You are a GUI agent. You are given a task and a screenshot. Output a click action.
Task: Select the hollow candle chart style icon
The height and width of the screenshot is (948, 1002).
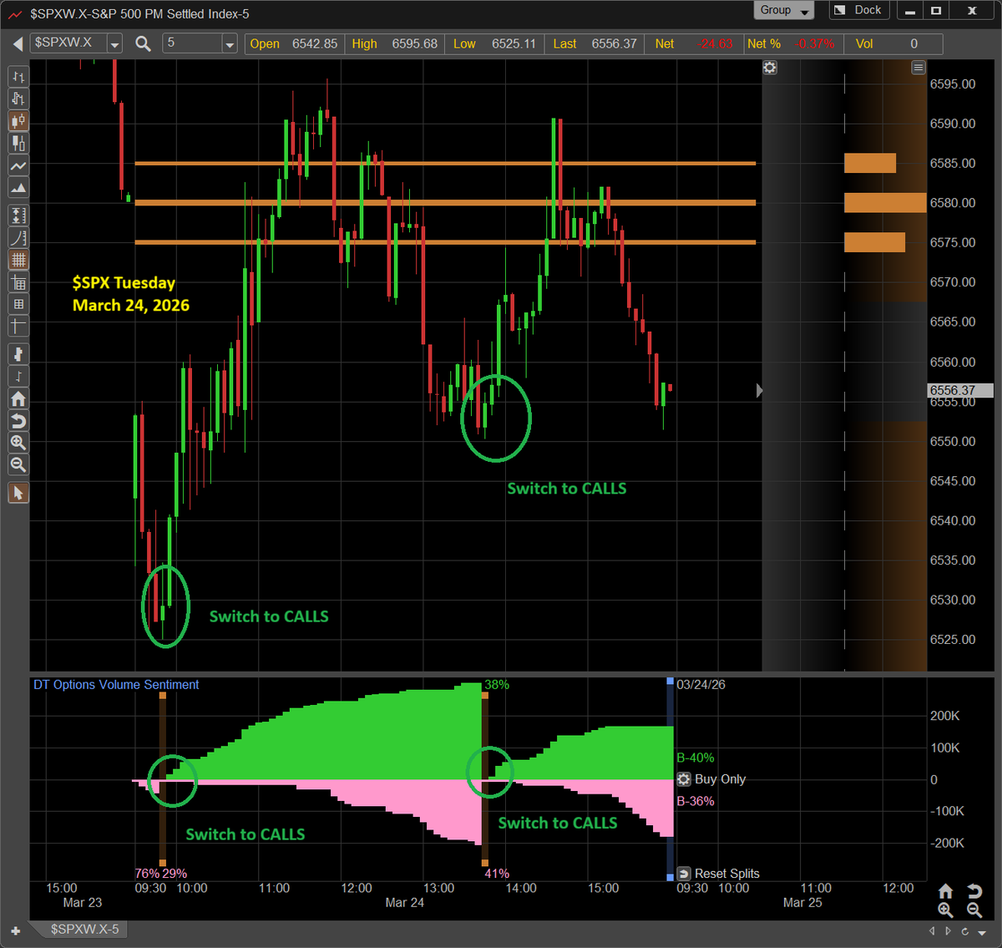(x=18, y=143)
